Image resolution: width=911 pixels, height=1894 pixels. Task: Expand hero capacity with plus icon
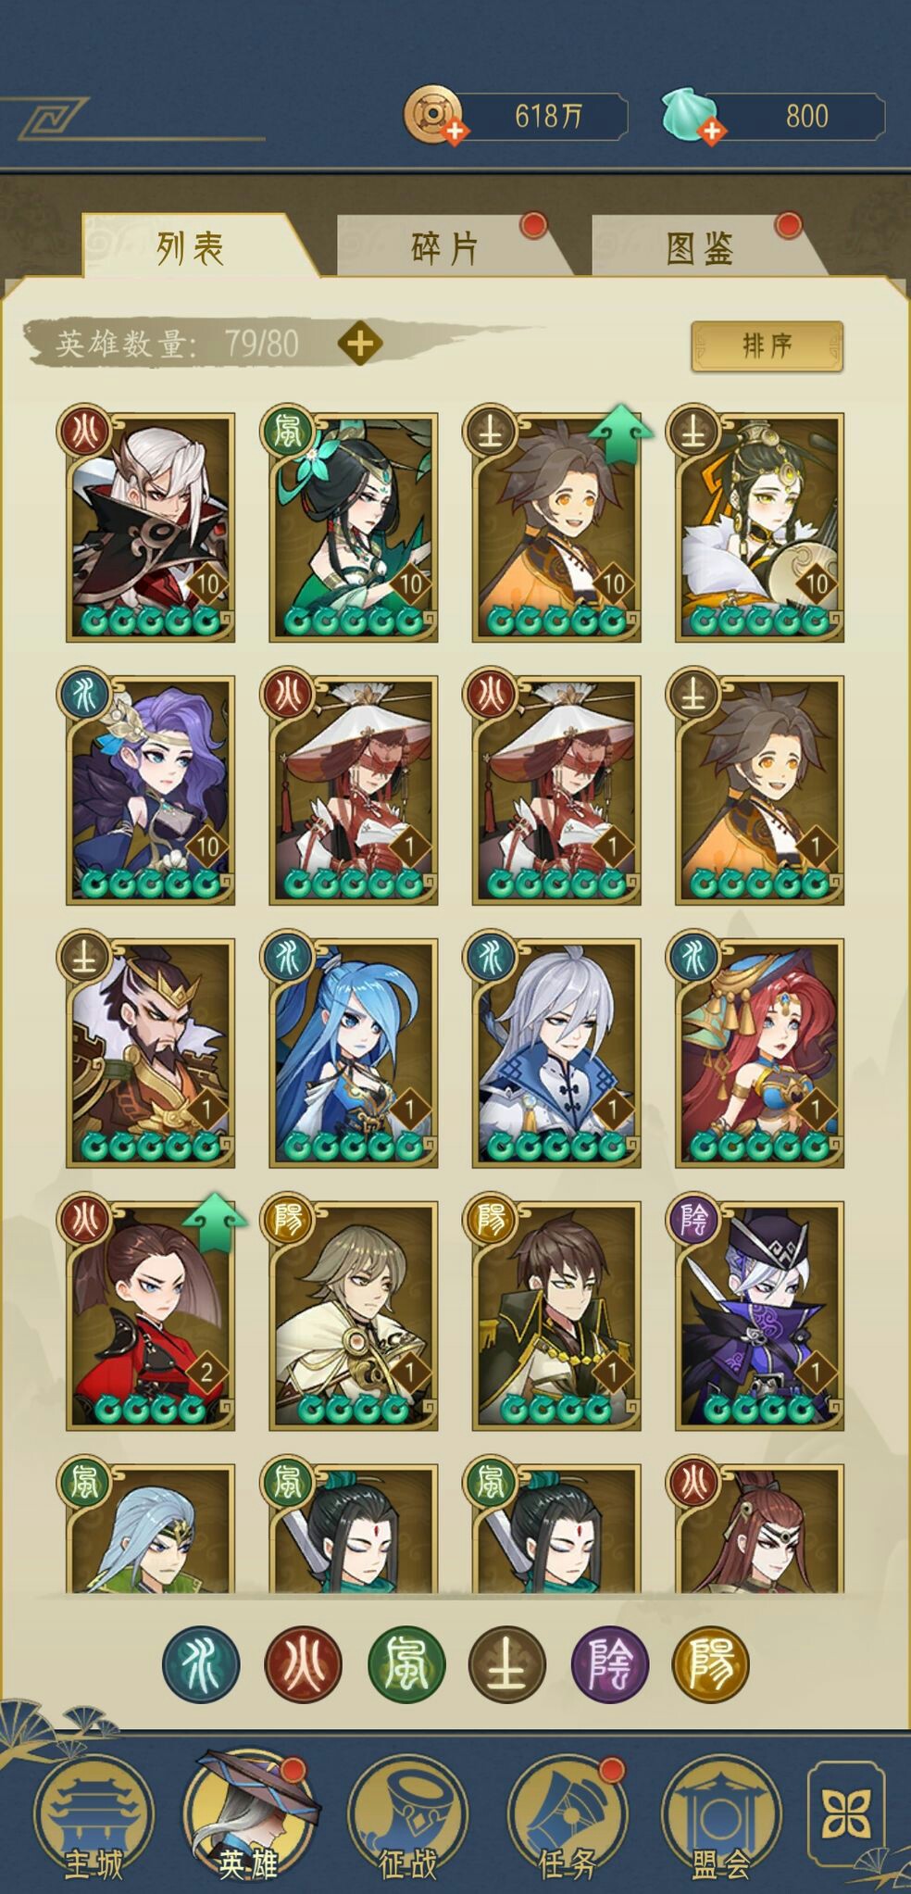[360, 344]
